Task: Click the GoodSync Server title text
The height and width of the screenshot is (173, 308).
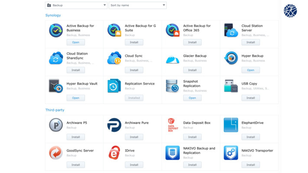Action: (x=80, y=151)
